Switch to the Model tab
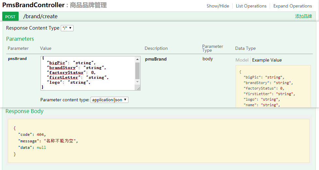This screenshot has height=170, width=319. pos(242,60)
